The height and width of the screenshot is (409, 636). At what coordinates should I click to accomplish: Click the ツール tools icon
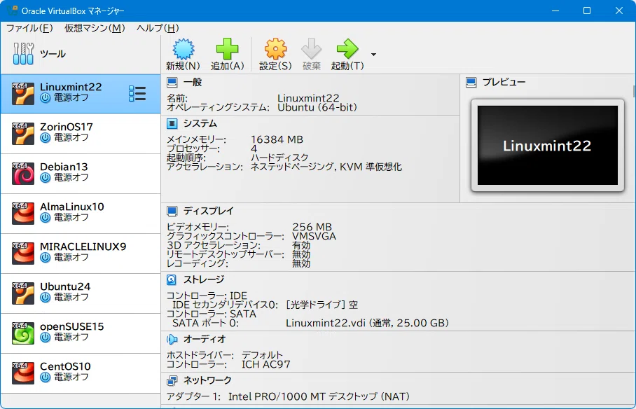(23, 53)
